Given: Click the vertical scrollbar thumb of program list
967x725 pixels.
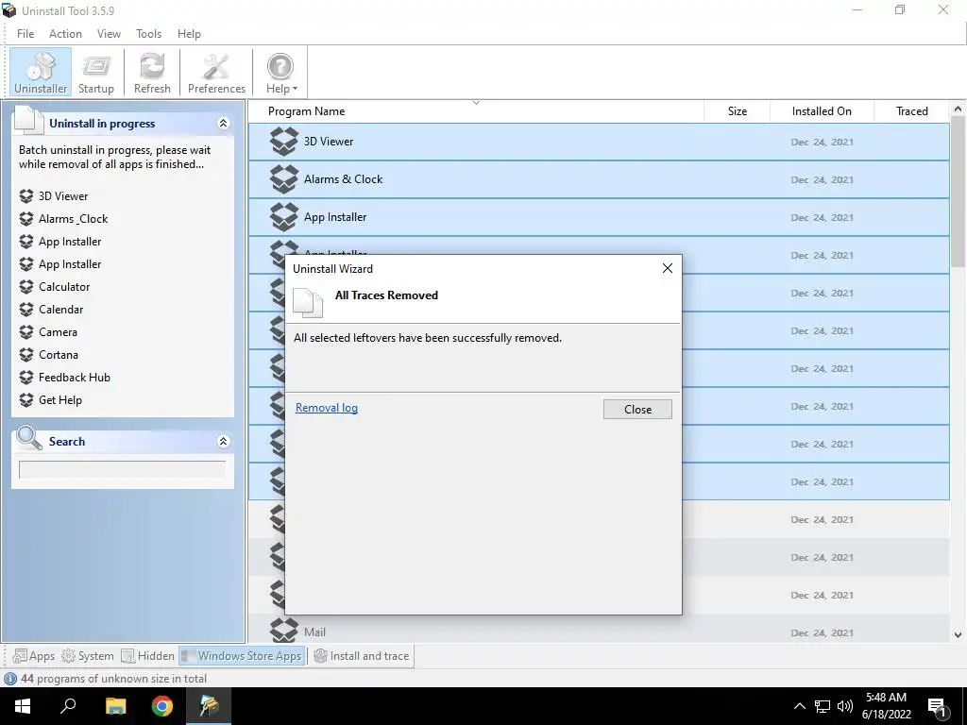Looking at the screenshot, I should tap(958, 192).
